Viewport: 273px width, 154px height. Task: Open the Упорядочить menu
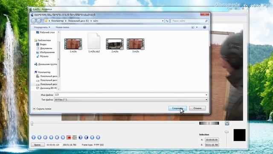[x=42, y=27]
